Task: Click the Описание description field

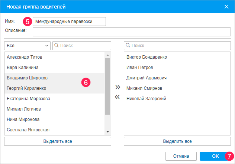Action: [132, 32]
